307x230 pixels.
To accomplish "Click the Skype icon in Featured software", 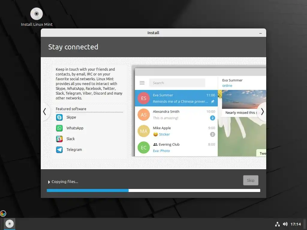I will [59, 117].
